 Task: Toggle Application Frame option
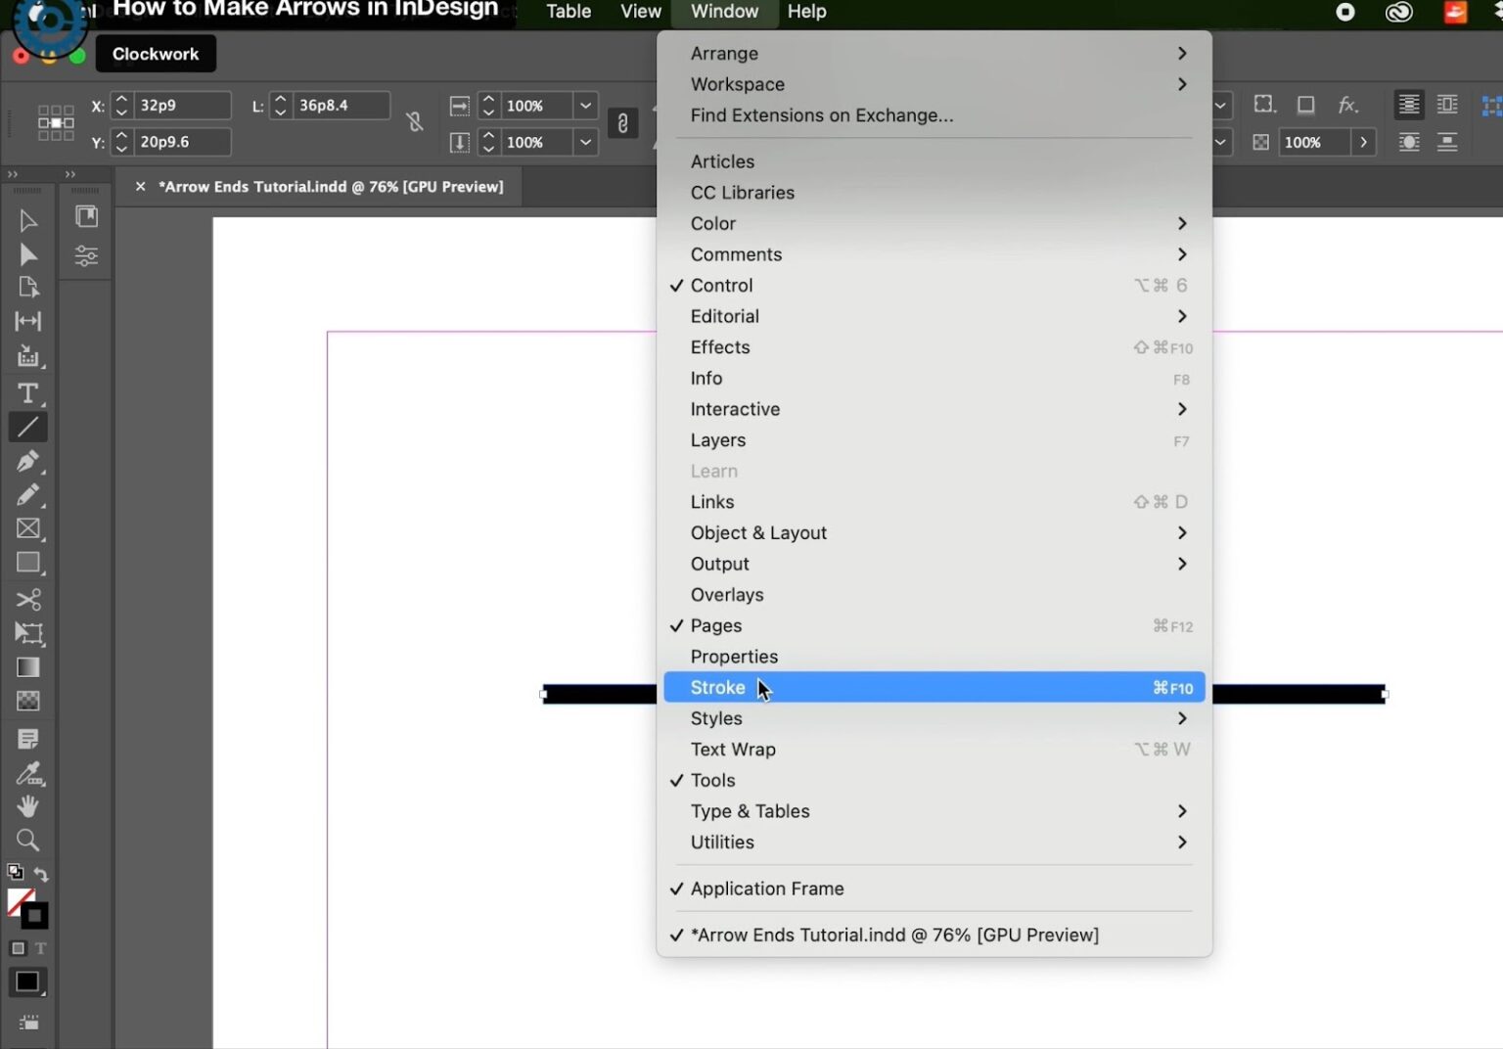coord(934,889)
